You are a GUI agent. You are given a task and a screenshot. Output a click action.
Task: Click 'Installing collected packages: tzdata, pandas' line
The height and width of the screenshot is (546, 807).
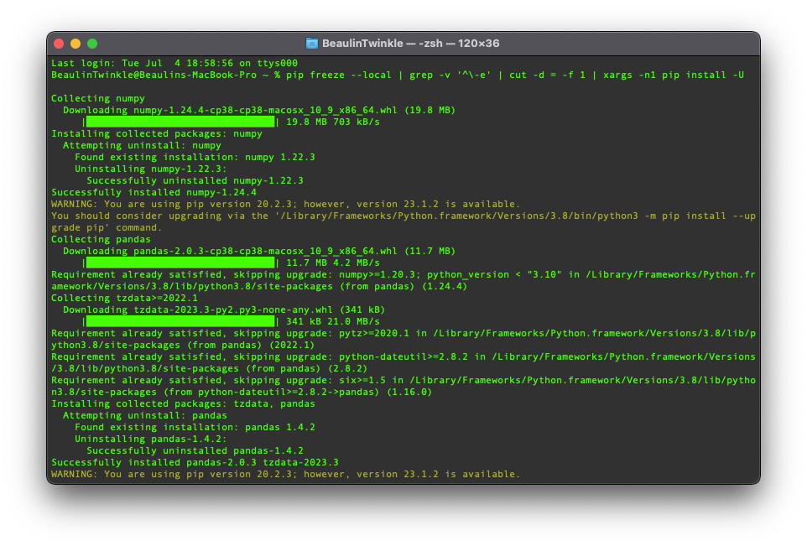tap(183, 403)
